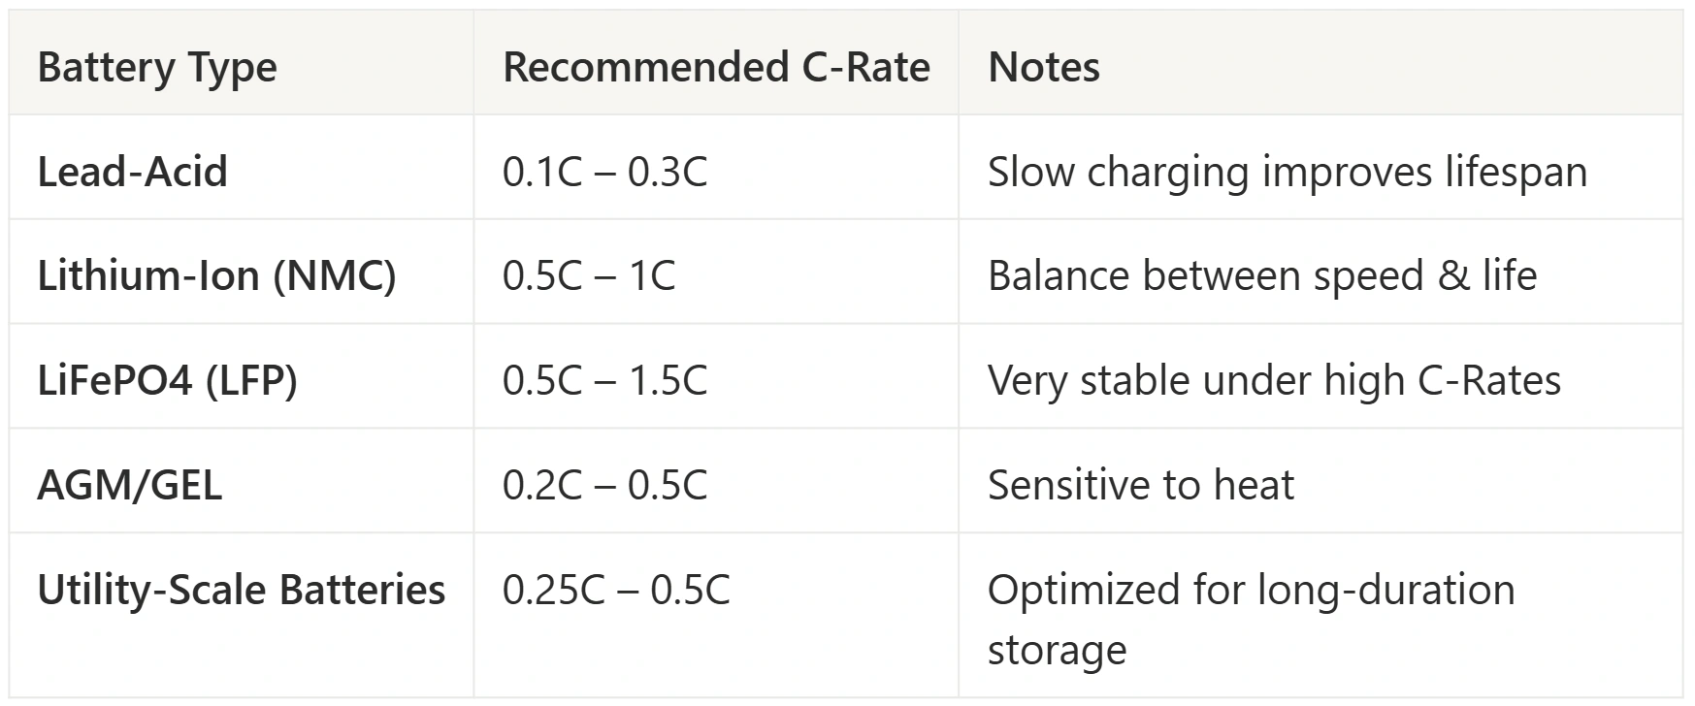
Task: Click the LiFePO4 (LFP) cell
Action: click(167, 380)
